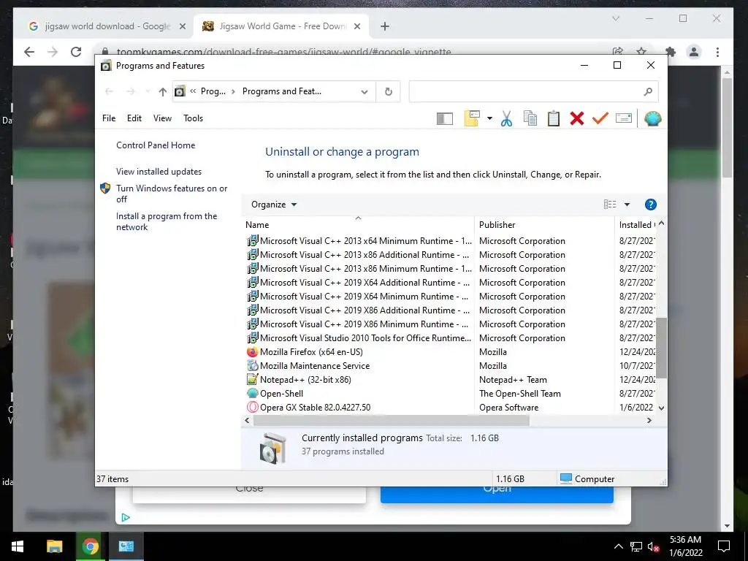Click the Chrome taskbar icon
The width and height of the screenshot is (748, 561).
coord(90,546)
